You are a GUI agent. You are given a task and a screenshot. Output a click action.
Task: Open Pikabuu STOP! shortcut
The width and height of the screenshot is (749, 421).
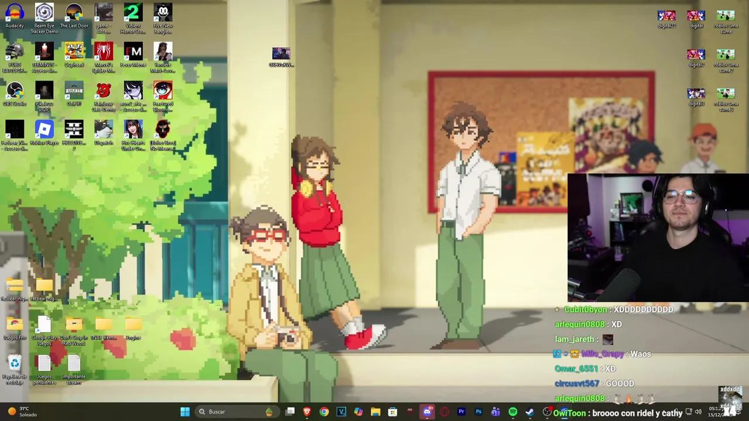click(44, 97)
